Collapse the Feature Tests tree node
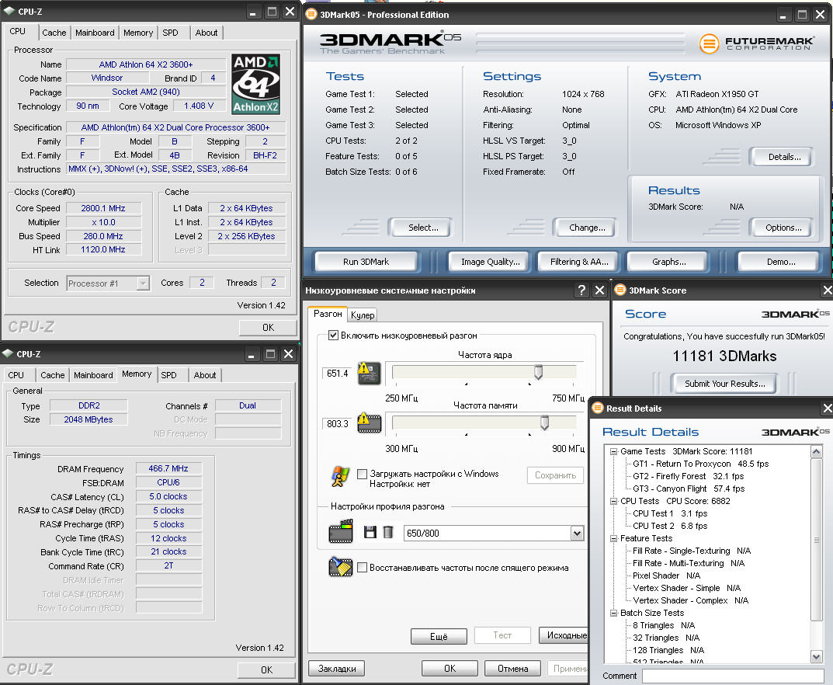The width and height of the screenshot is (833, 685). point(613,538)
